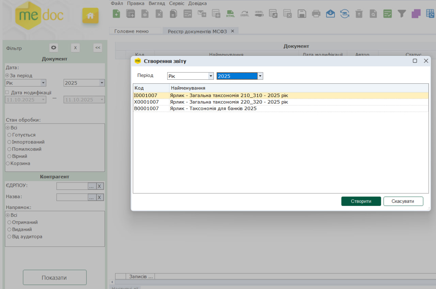436x289 pixels.
Task: Click the funnel filter toolbar icon
Action: pyautogui.click(x=402, y=14)
